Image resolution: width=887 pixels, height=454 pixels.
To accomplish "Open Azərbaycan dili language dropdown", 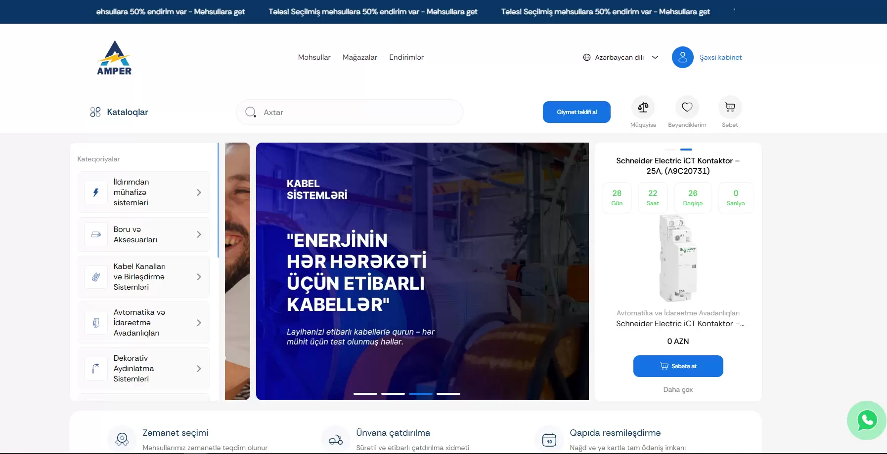I will [621, 57].
